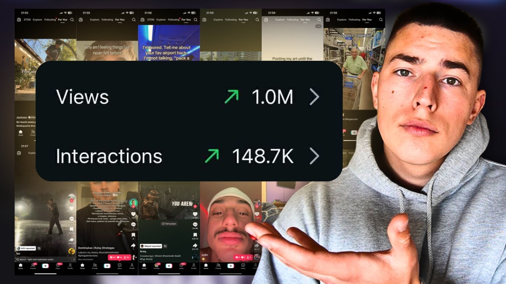Viewport: 506px width, 284px height.
Task: Open Inbox on the Ian phone
Action: point(58,266)
